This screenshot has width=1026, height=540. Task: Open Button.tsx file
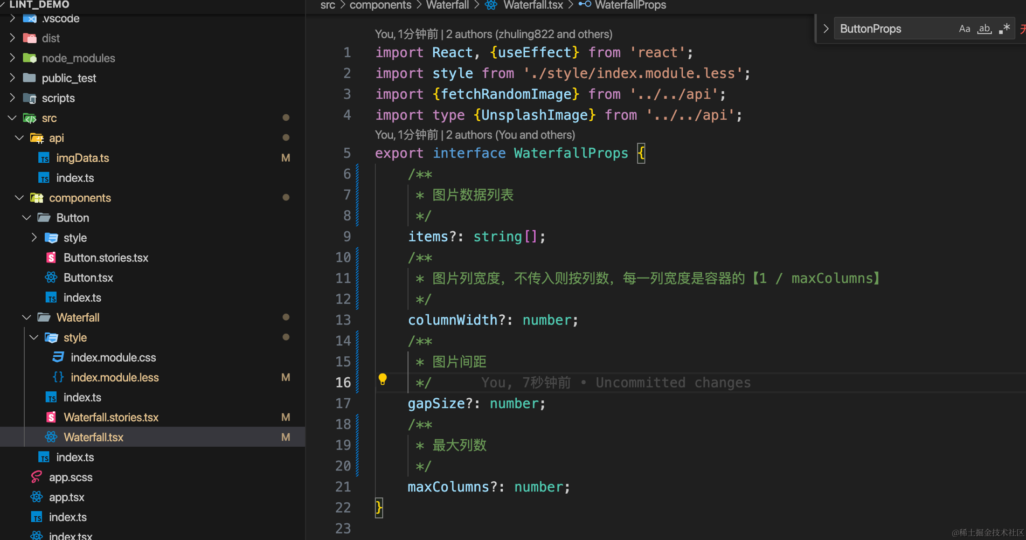[x=88, y=278]
